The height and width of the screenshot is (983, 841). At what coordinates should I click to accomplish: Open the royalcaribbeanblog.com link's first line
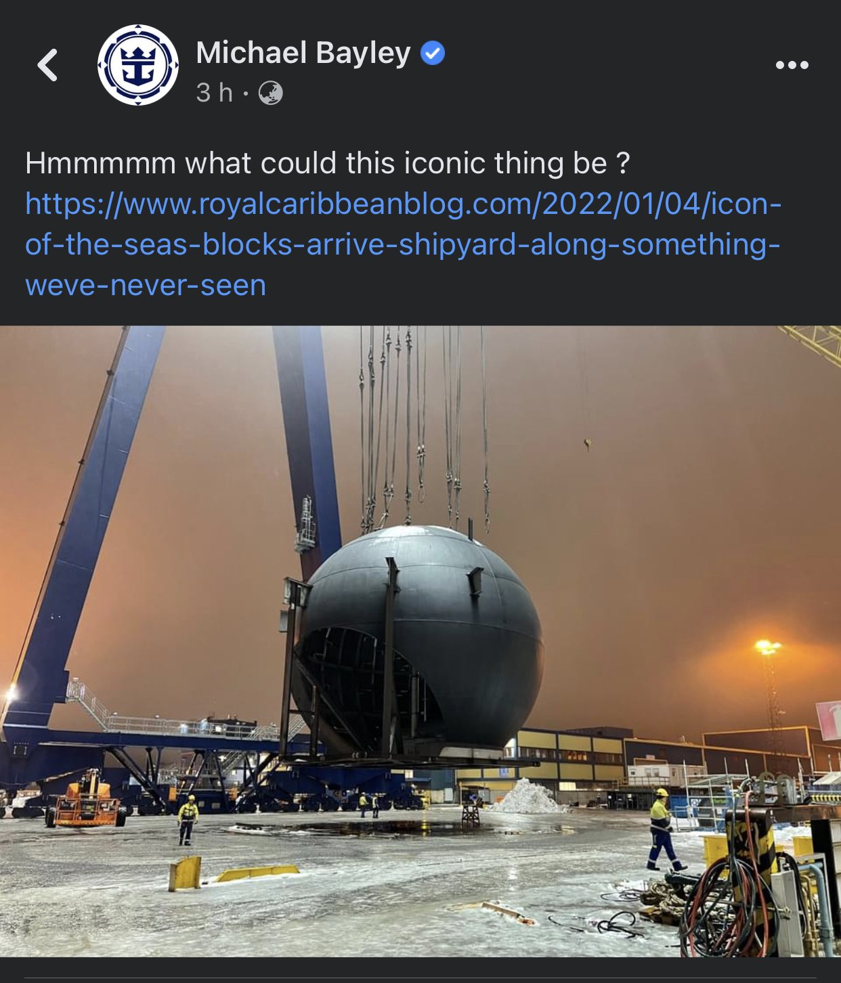click(404, 204)
